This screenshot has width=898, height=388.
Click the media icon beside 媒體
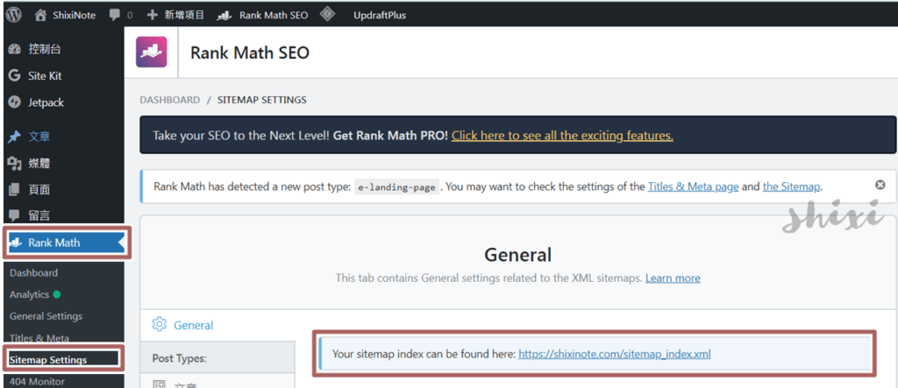pos(15,164)
